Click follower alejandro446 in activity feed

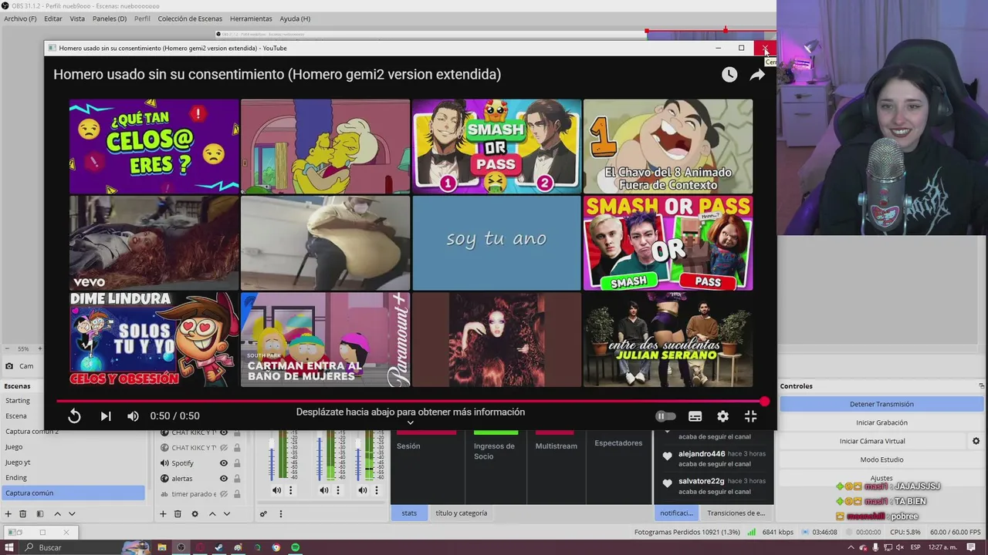tap(702, 454)
